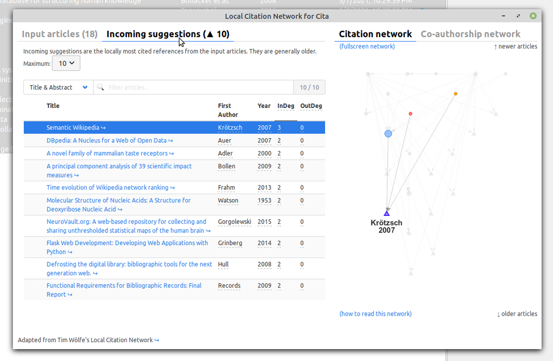Open the fullscreen network link

[367, 46]
